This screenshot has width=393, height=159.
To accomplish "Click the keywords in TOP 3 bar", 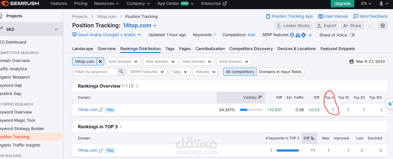I will coord(287,150).
